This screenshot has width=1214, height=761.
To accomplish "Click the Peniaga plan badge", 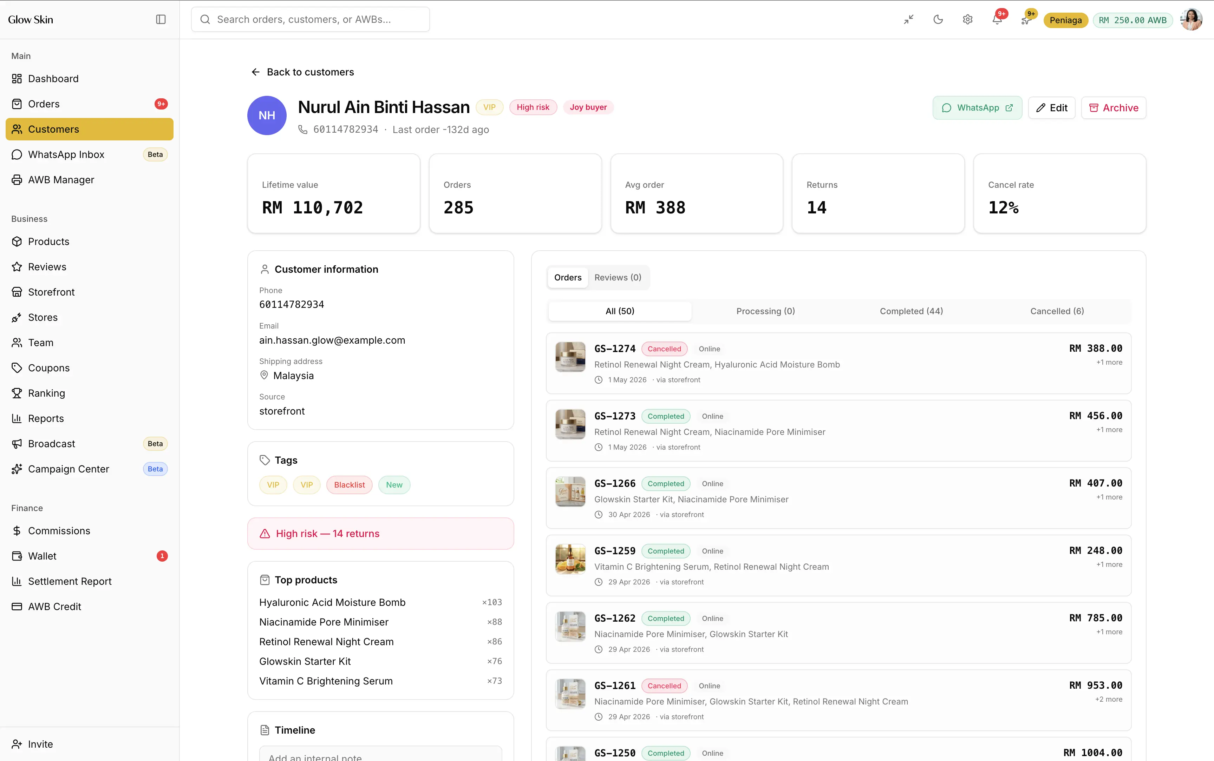I will click(x=1065, y=20).
